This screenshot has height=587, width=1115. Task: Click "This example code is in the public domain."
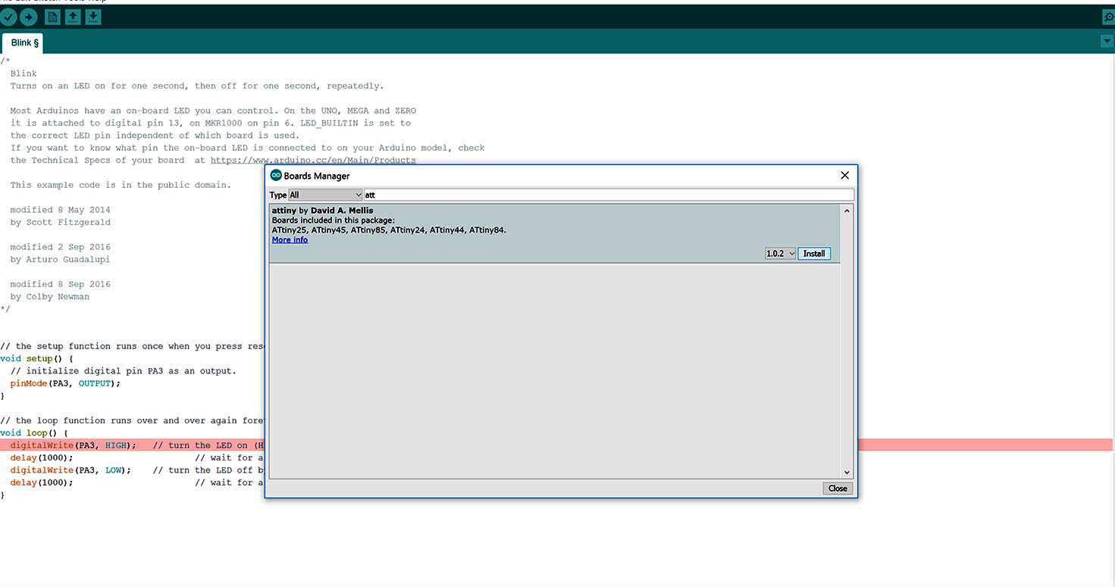click(121, 185)
